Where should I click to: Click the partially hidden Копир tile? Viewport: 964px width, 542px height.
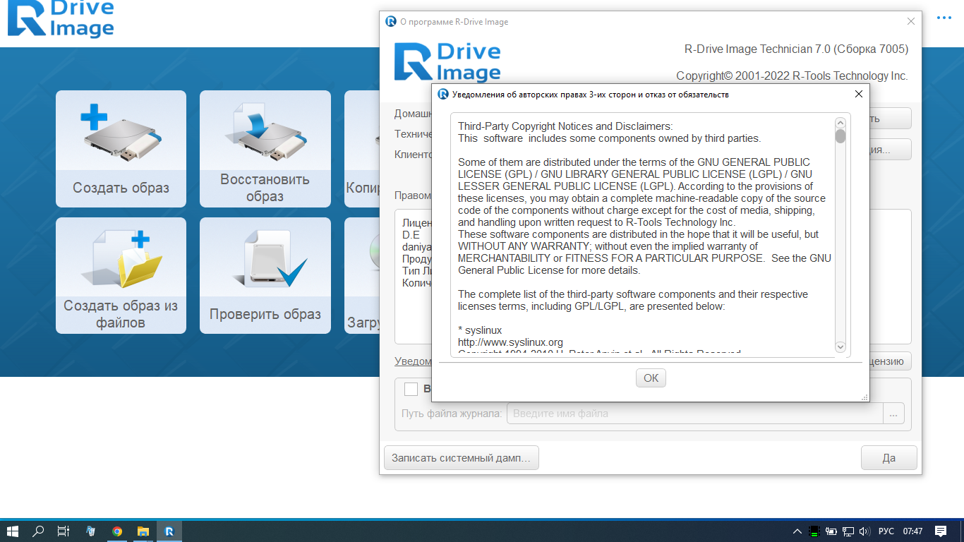pos(363,148)
